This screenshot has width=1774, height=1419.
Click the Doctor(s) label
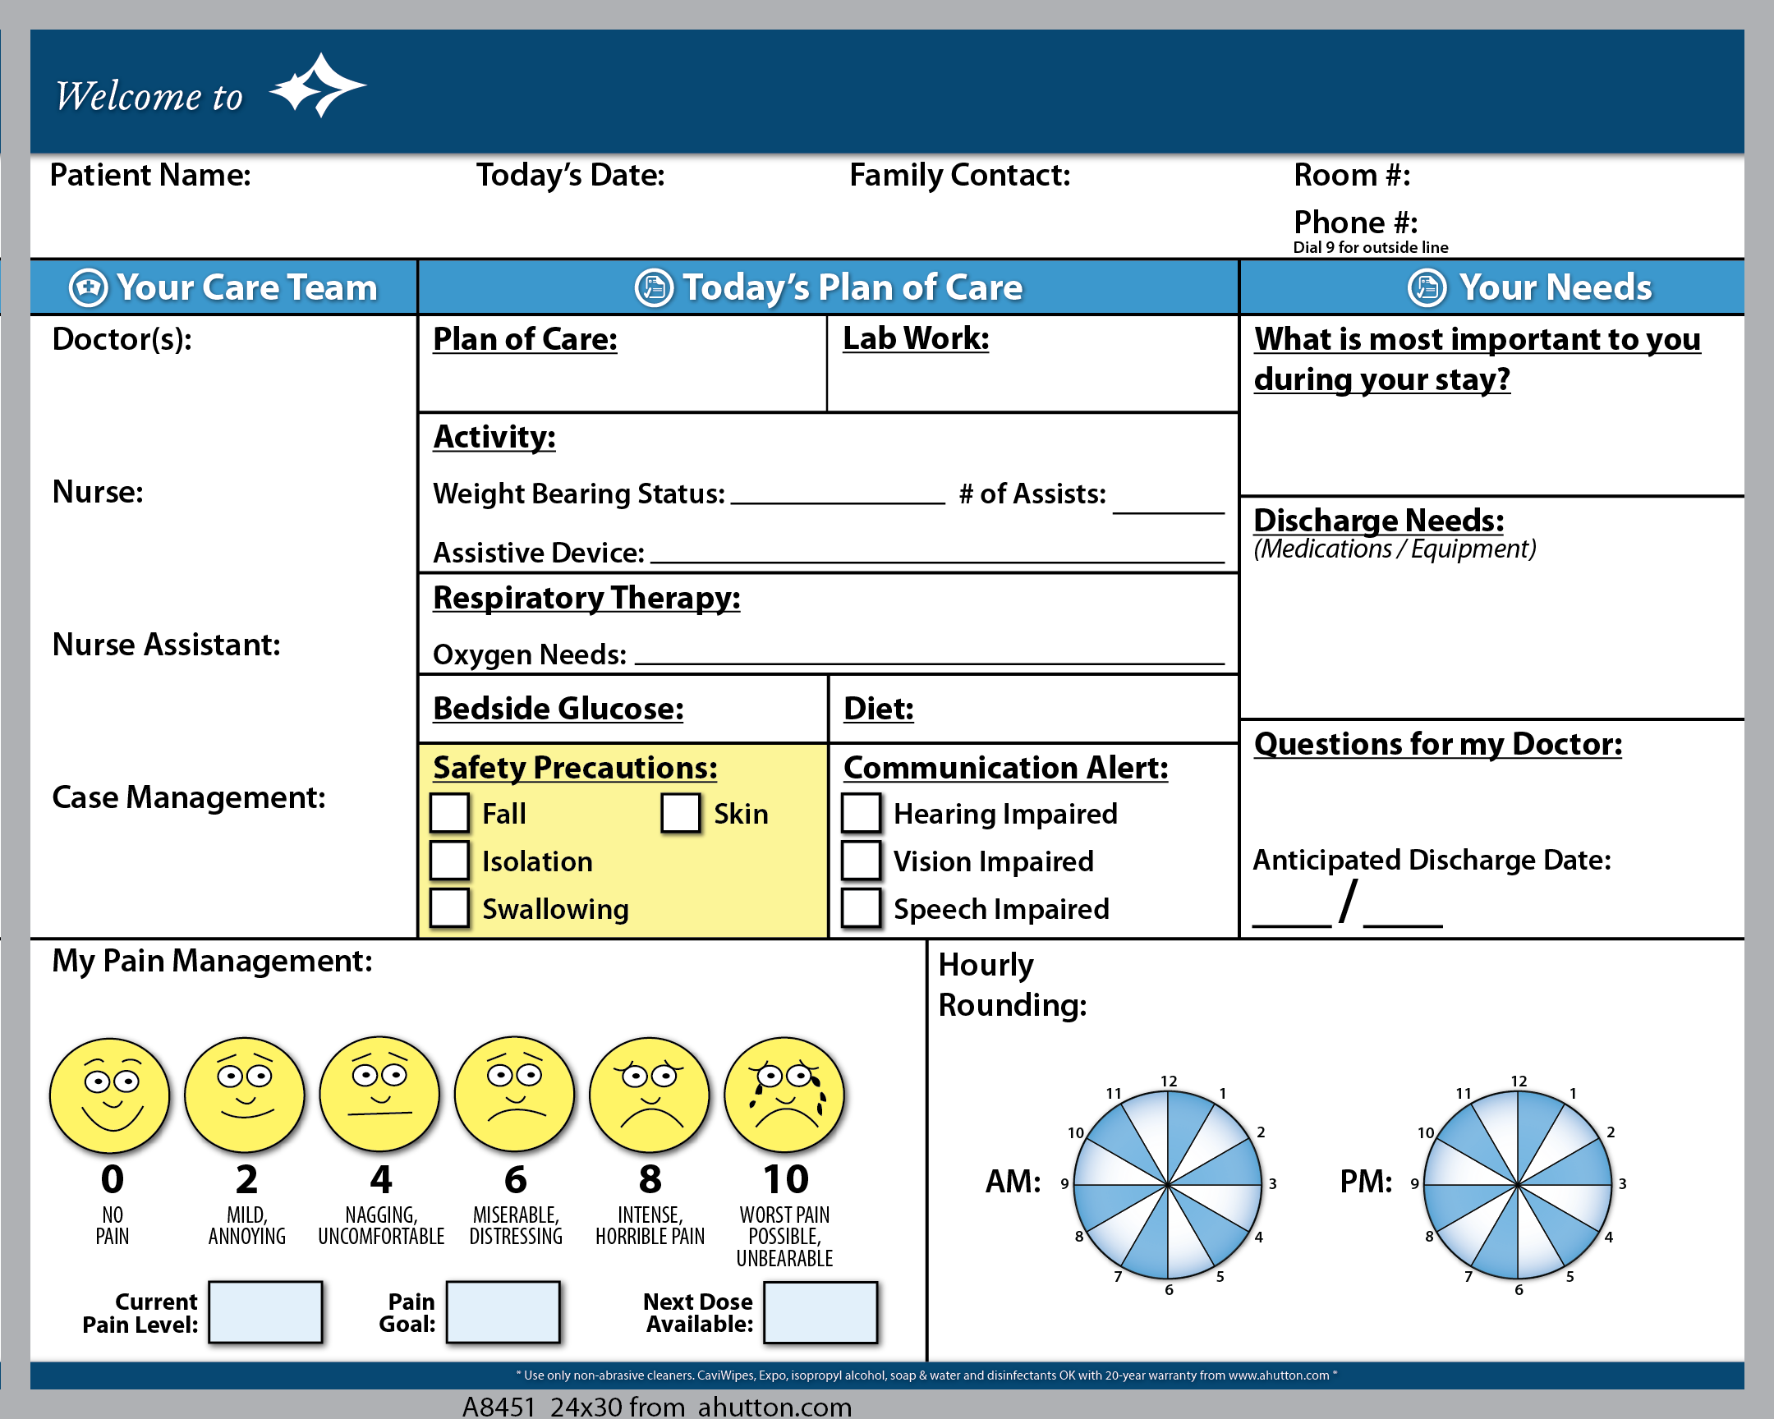pyautogui.click(x=122, y=340)
